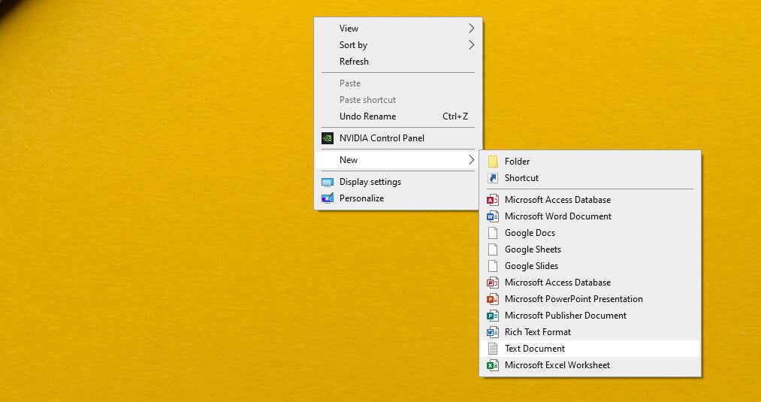Viewport: 761px width, 402px height.
Task: Create a new Google Slides file
Action: click(590, 266)
